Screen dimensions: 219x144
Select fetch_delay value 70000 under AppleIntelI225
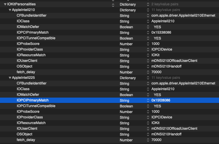tap(156, 140)
